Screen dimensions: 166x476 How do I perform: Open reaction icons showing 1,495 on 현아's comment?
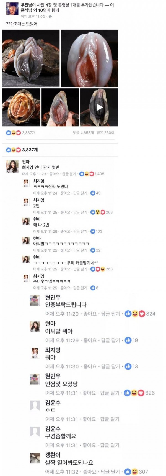[x=87, y=174]
